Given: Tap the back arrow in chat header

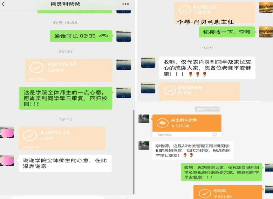Looking at the screenshot, I should [3, 4].
